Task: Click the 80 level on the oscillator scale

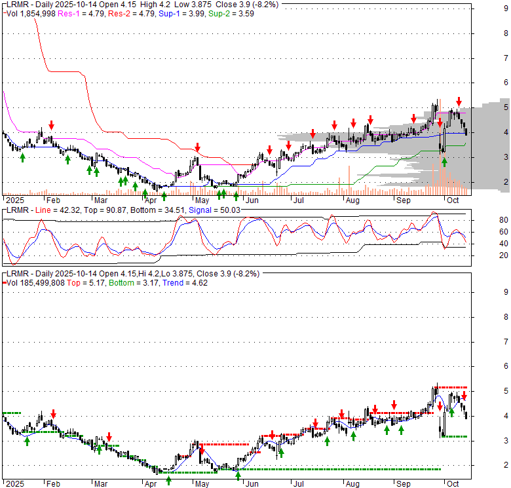Action: pyautogui.click(x=487, y=219)
